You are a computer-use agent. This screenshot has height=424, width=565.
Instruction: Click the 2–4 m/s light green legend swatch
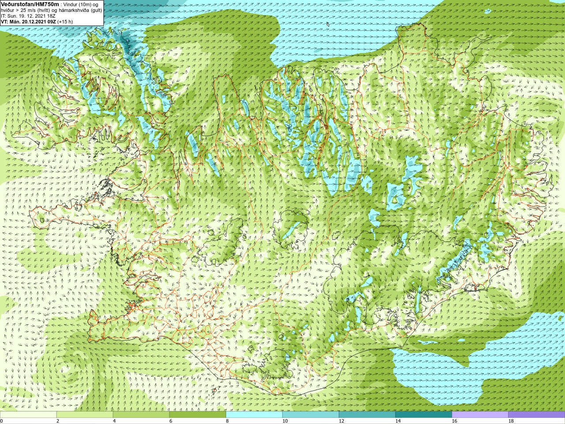[x=85, y=415]
